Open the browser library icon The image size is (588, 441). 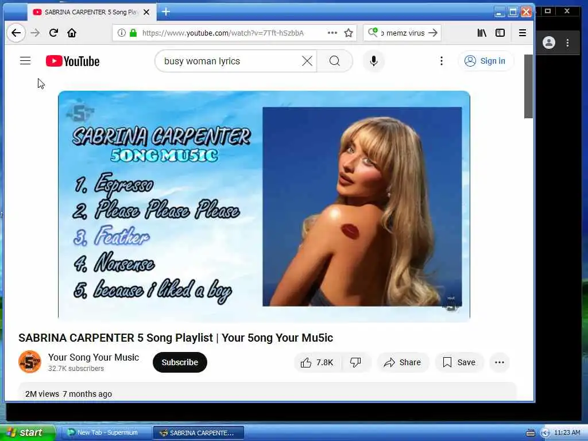click(482, 33)
